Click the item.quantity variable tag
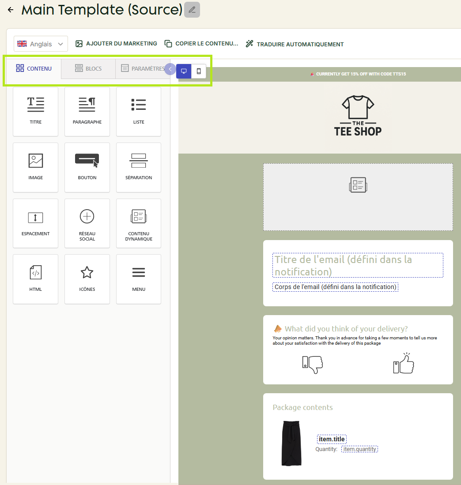Image resolution: width=461 pixels, height=485 pixels. tap(359, 449)
